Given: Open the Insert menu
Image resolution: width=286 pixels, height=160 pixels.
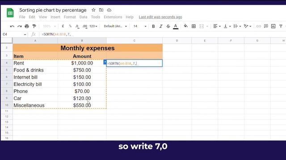Looking at the screenshot, I should [55, 17].
